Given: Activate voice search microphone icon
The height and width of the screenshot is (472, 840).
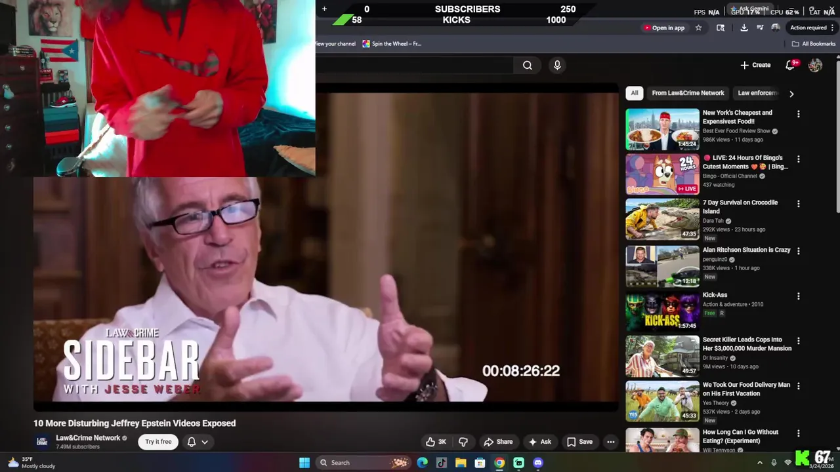Looking at the screenshot, I should tap(557, 65).
